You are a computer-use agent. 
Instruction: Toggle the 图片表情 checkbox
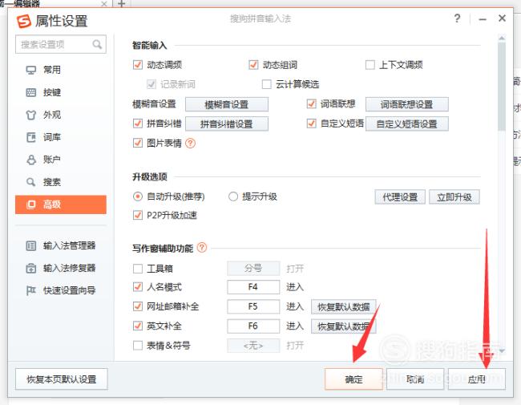[x=138, y=143]
